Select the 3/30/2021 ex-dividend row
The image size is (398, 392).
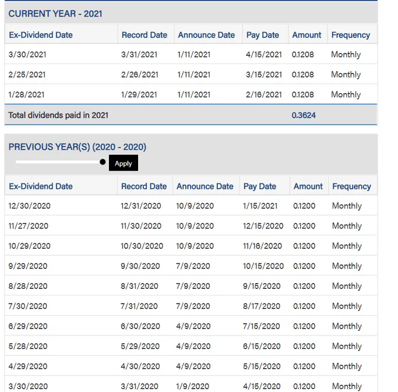[191, 54]
